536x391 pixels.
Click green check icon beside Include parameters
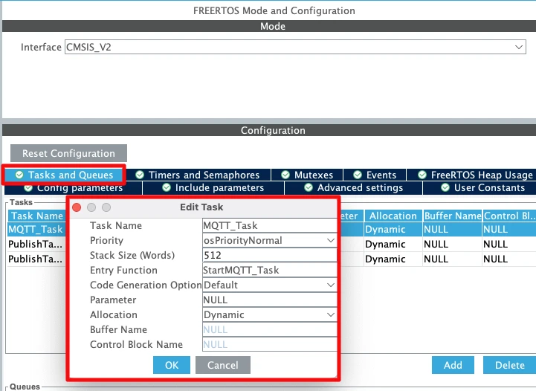167,187
